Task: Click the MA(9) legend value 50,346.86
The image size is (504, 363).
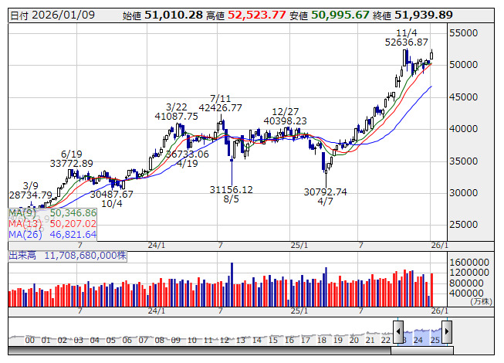Action: (x=73, y=213)
